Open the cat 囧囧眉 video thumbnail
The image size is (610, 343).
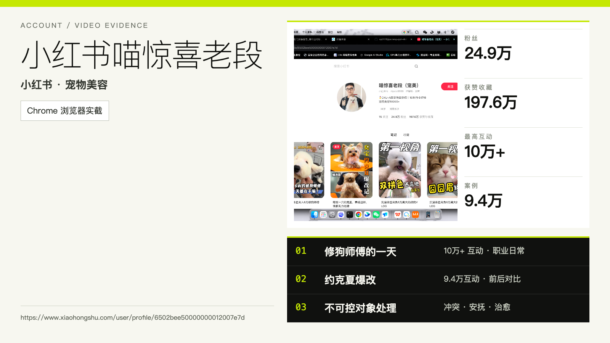[442, 170]
